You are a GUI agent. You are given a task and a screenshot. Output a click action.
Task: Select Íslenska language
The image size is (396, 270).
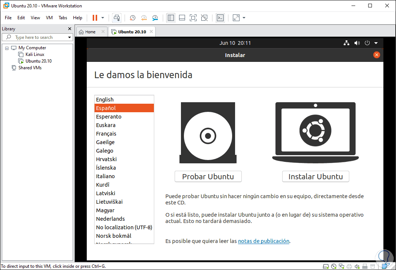click(124, 168)
